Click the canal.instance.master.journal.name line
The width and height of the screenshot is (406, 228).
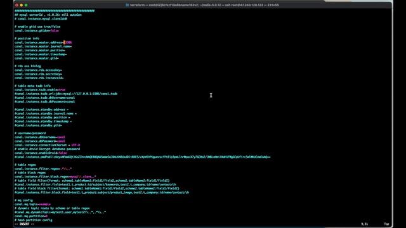(43, 46)
